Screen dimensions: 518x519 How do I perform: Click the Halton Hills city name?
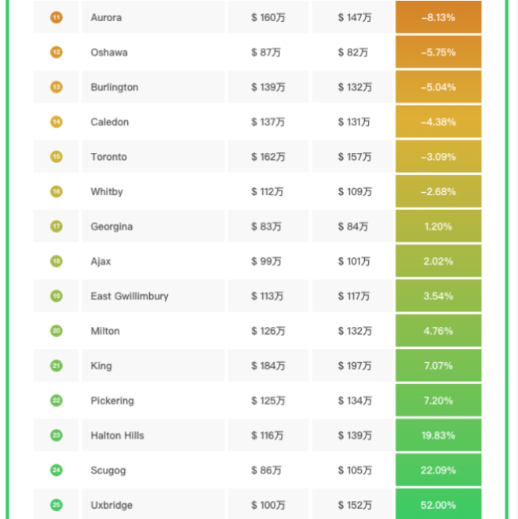coord(117,435)
